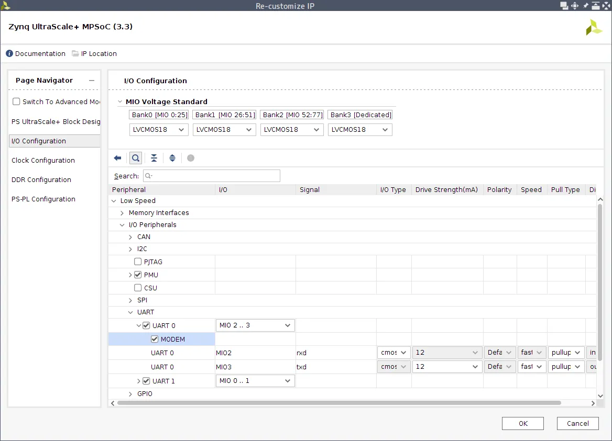This screenshot has width=612, height=441.
Task: Click the horizontal scrollbar under the table
Action: [x=339, y=403]
